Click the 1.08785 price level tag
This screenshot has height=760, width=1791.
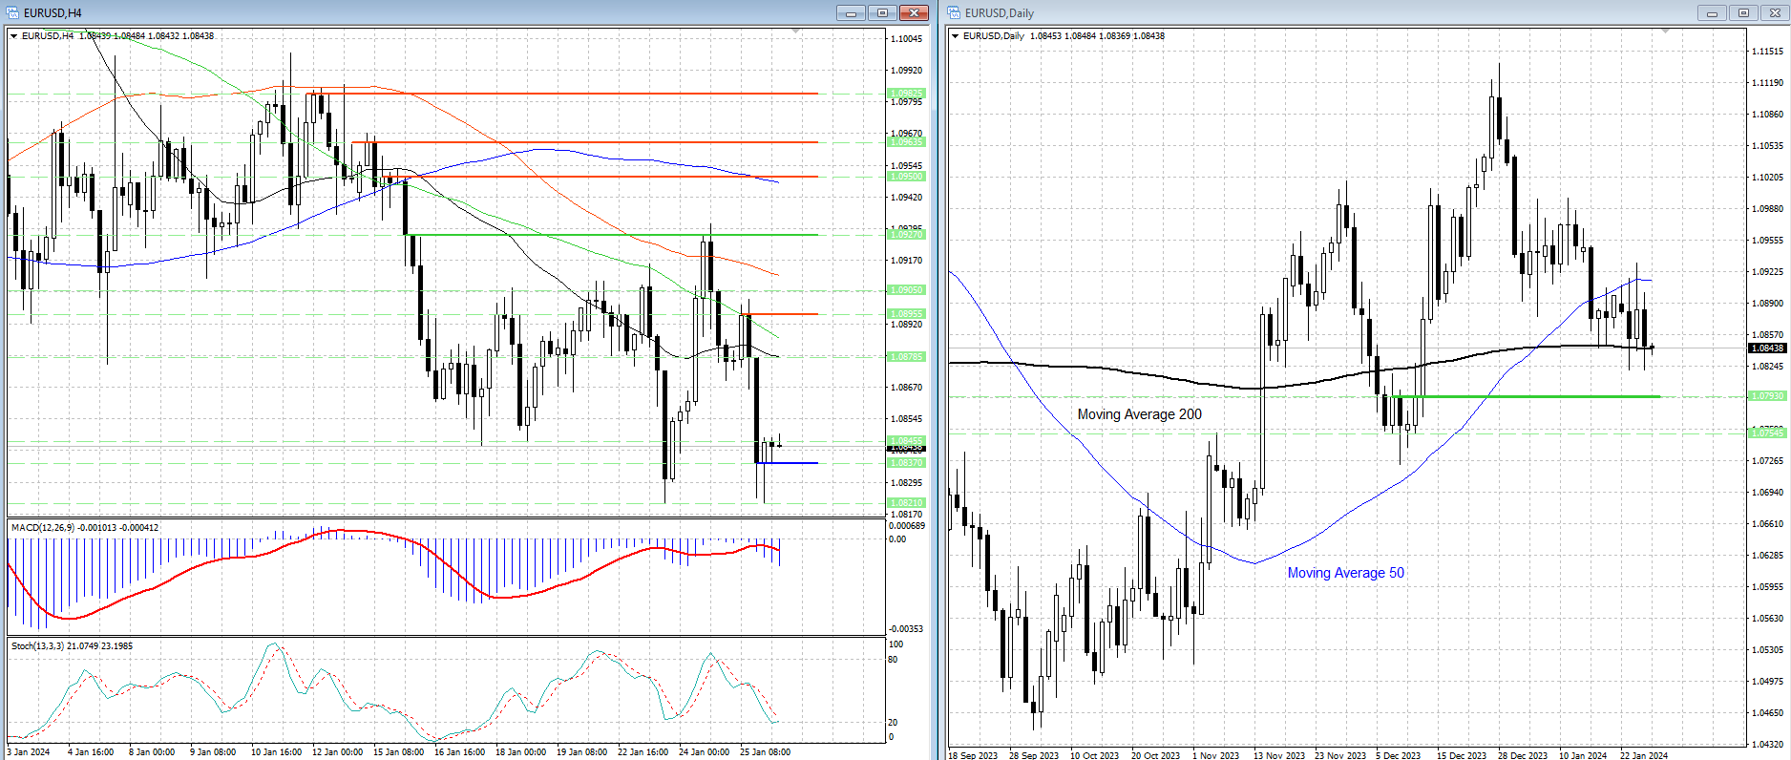pos(907,357)
